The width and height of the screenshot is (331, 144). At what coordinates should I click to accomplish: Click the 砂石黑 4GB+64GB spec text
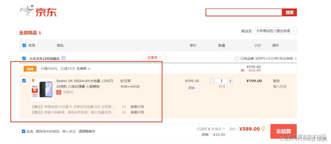(130, 84)
